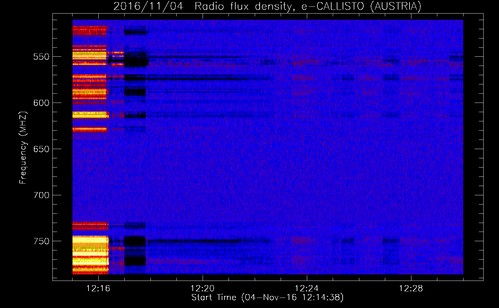Click the Frequency (MHZ) axis label
Screen dimensions: 499x308
pyautogui.click(x=23, y=148)
